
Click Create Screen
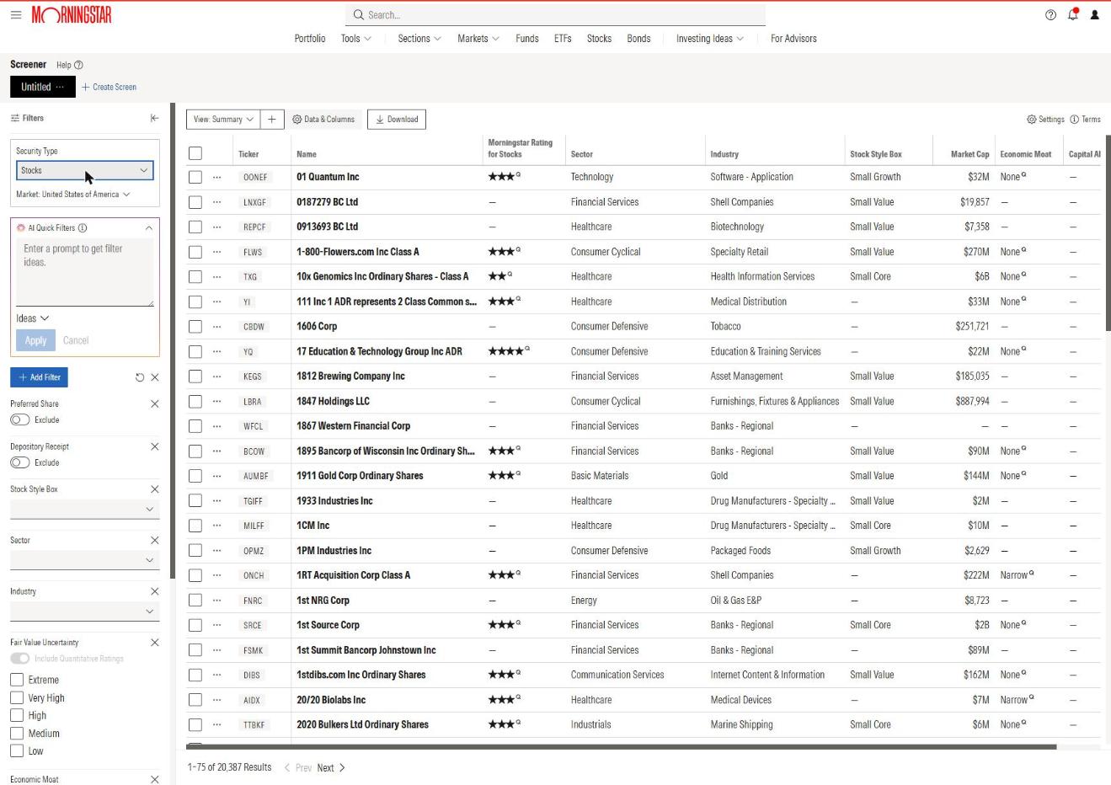point(109,87)
